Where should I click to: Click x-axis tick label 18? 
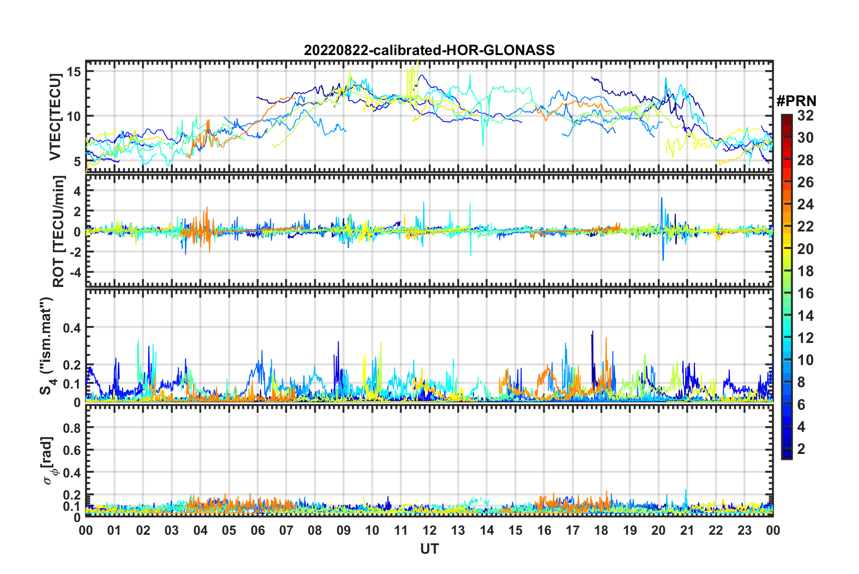[x=601, y=530]
